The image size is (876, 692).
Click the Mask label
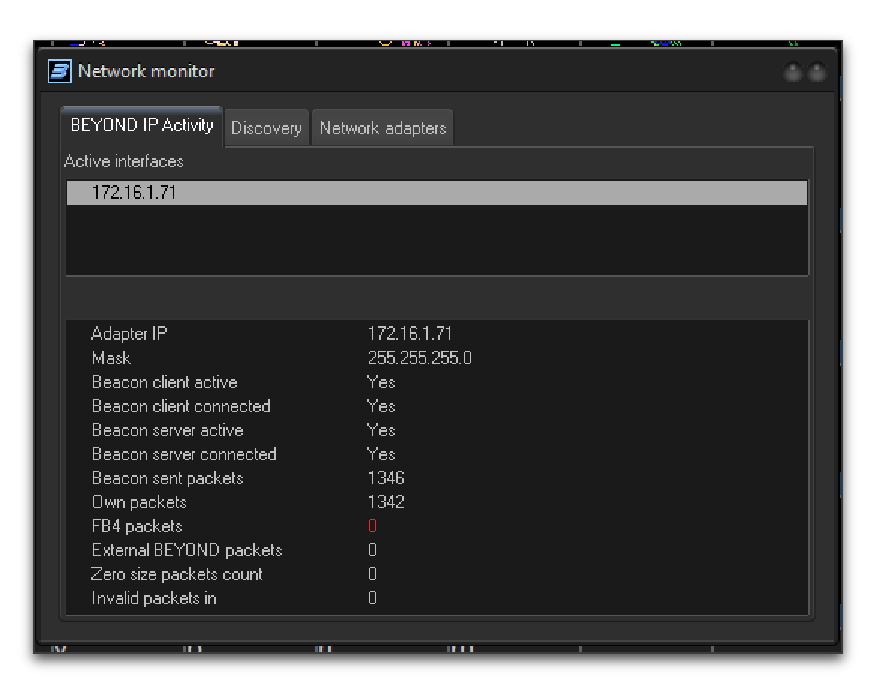pyautogui.click(x=111, y=358)
